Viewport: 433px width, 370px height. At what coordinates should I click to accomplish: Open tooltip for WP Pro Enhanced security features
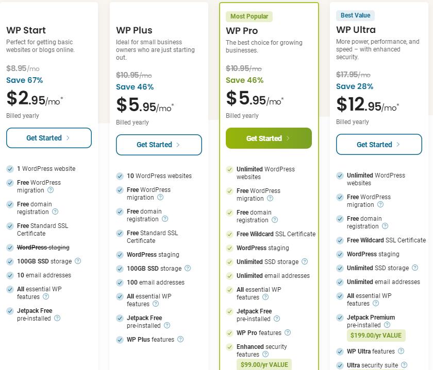[x=265, y=355]
